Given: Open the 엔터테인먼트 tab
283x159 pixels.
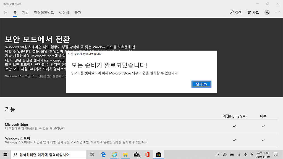Looking at the screenshot, I should coord(44,12).
